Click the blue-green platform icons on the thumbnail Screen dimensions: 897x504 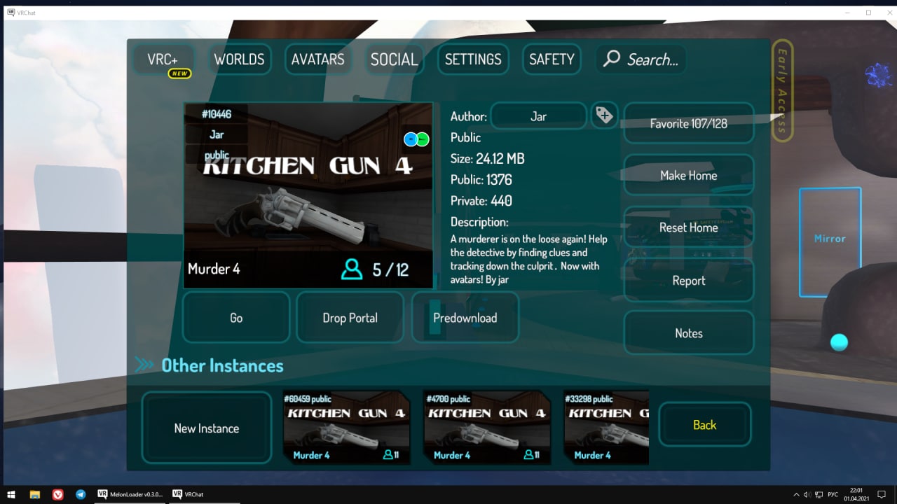[x=416, y=139]
